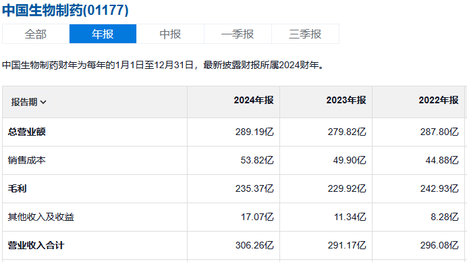Select the 年报 tab

(103, 34)
